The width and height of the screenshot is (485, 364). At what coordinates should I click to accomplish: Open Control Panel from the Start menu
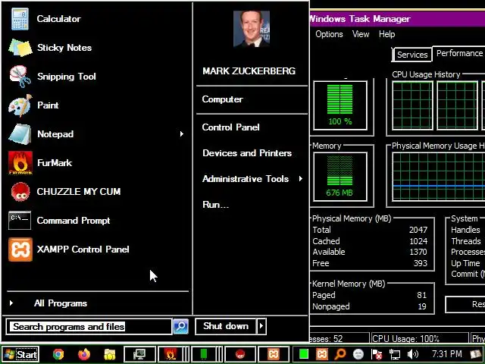230,127
